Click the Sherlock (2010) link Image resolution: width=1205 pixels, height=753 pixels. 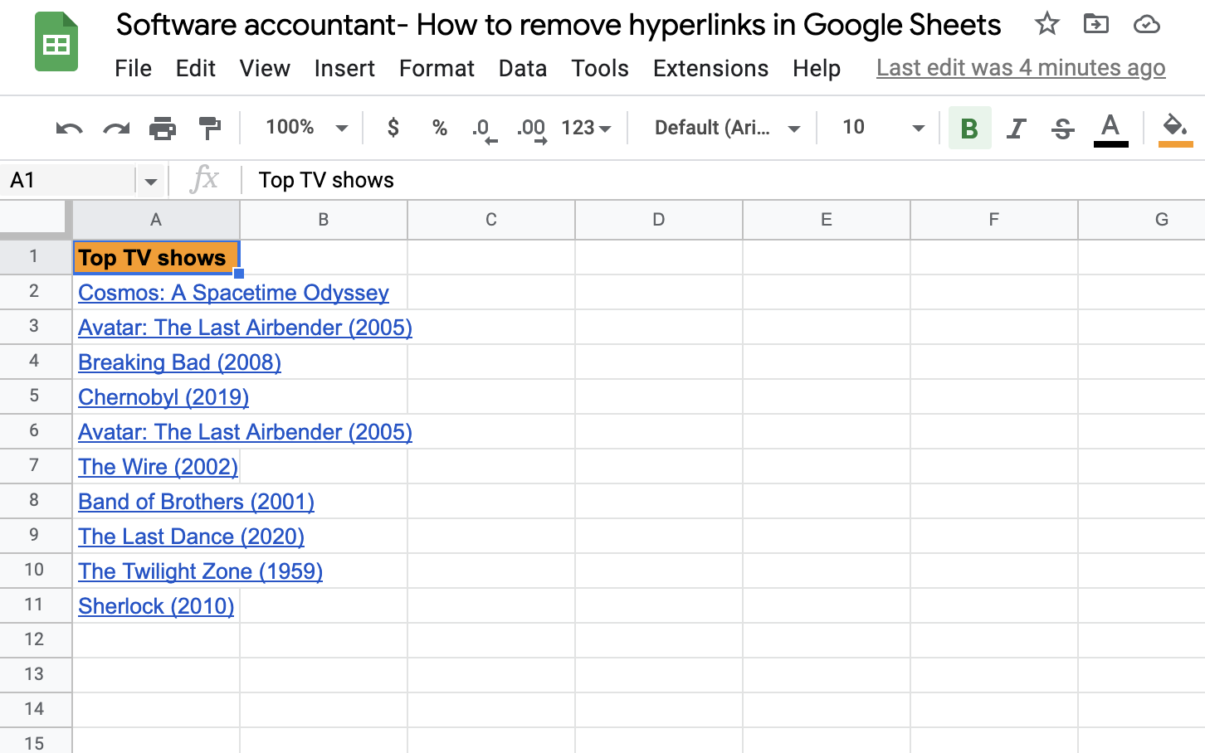tap(156, 606)
